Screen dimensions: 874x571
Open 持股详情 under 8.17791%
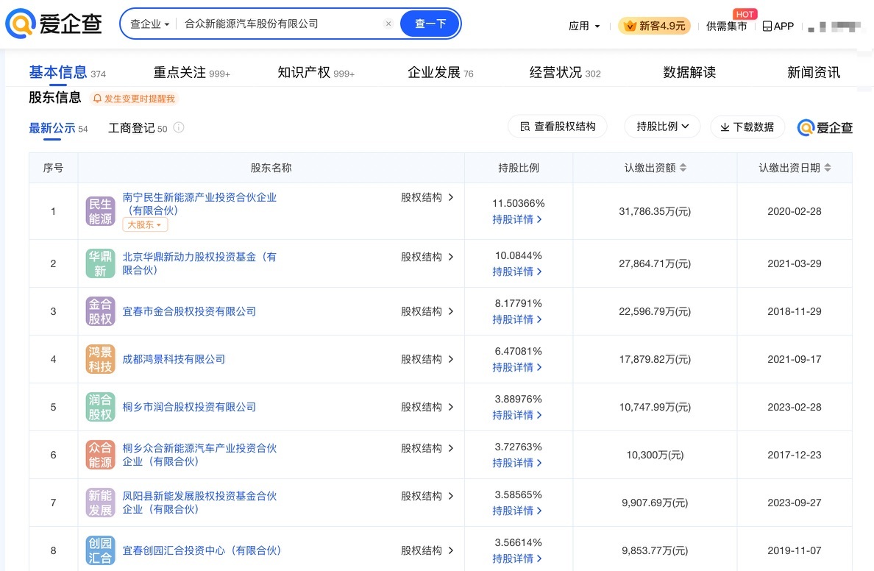(x=517, y=319)
